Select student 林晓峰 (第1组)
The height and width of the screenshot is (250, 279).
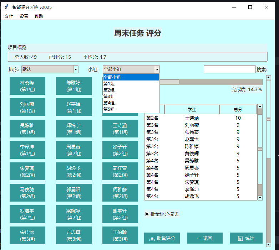click(27, 86)
